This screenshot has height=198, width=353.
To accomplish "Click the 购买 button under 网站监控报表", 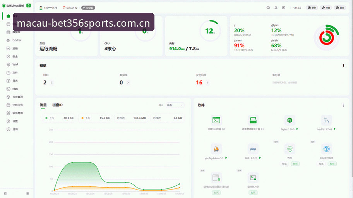I will point(332,164).
